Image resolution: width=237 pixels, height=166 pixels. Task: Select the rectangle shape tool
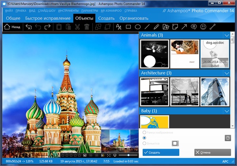click(x=128, y=27)
